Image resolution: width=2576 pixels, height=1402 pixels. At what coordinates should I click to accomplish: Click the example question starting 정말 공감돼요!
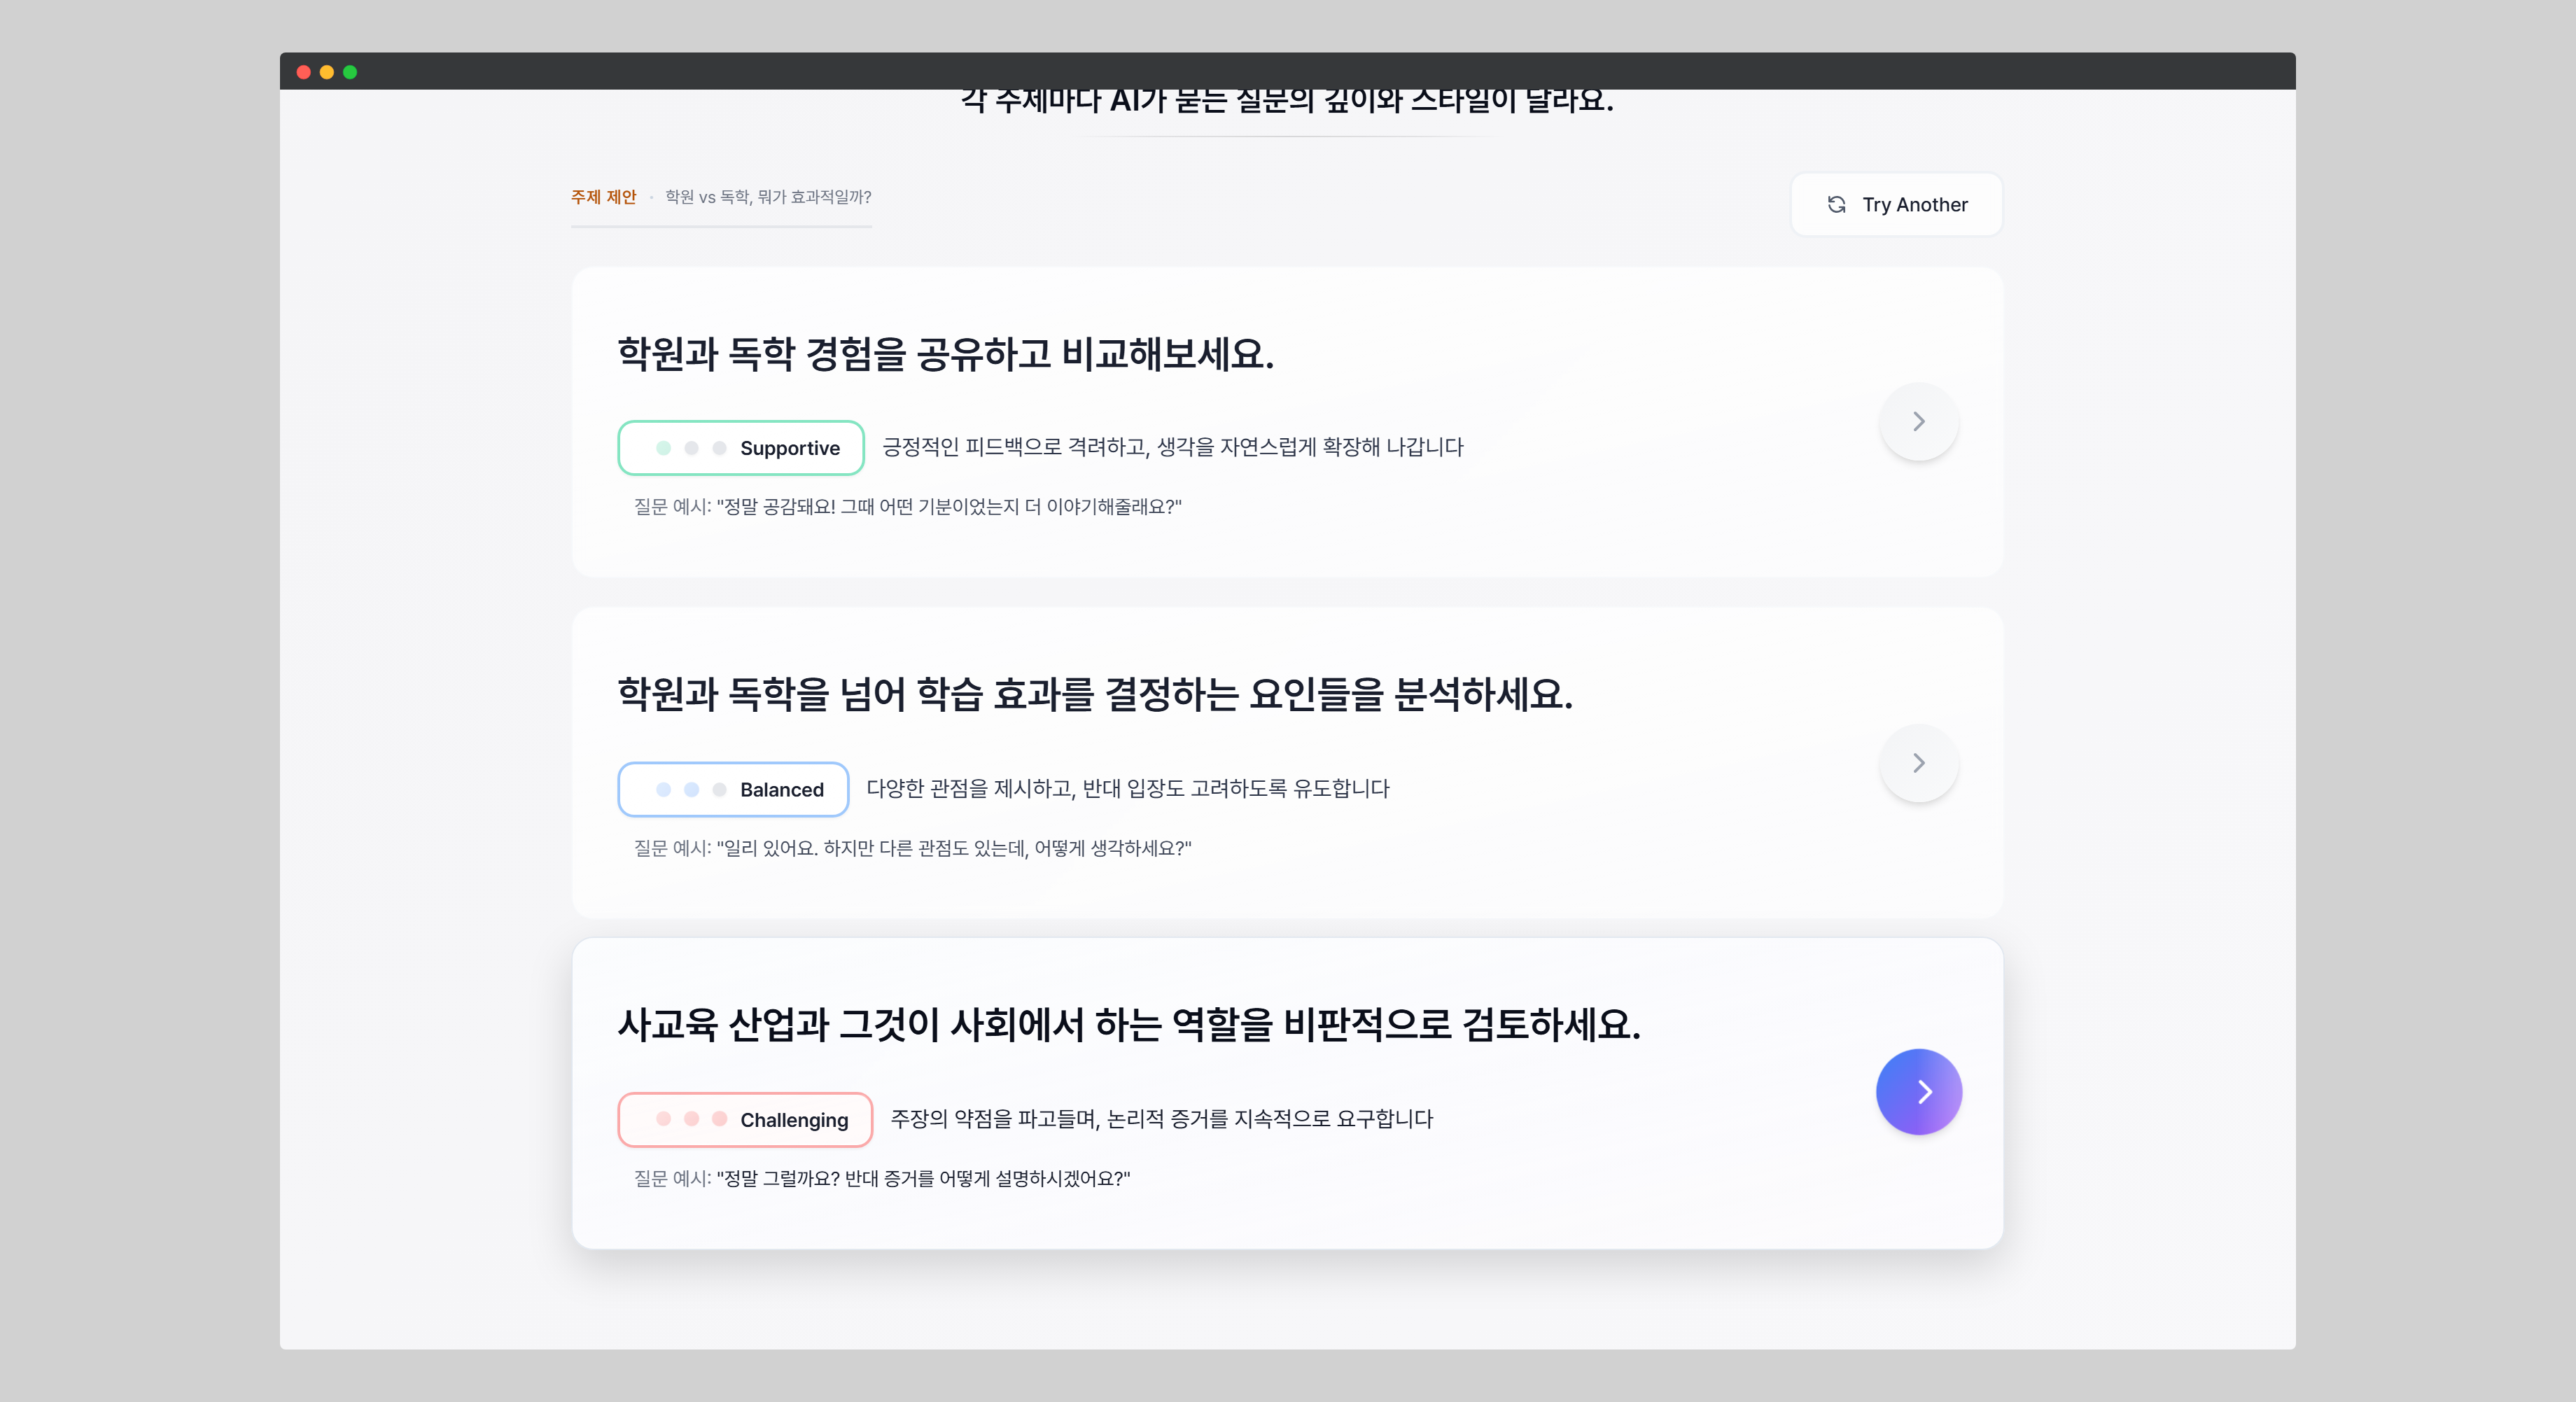coord(949,506)
